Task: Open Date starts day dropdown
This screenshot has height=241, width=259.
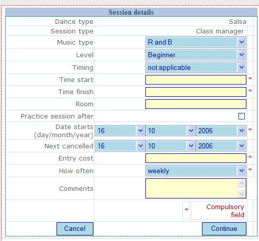Action: (x=120, y=131)
